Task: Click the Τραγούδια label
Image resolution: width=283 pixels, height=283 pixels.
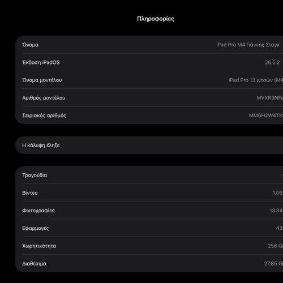Action: tap(35, 175)
